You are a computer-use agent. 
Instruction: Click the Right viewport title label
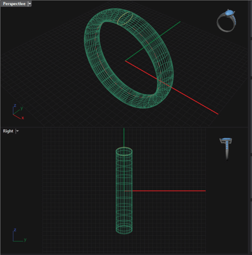pos(8,131)
